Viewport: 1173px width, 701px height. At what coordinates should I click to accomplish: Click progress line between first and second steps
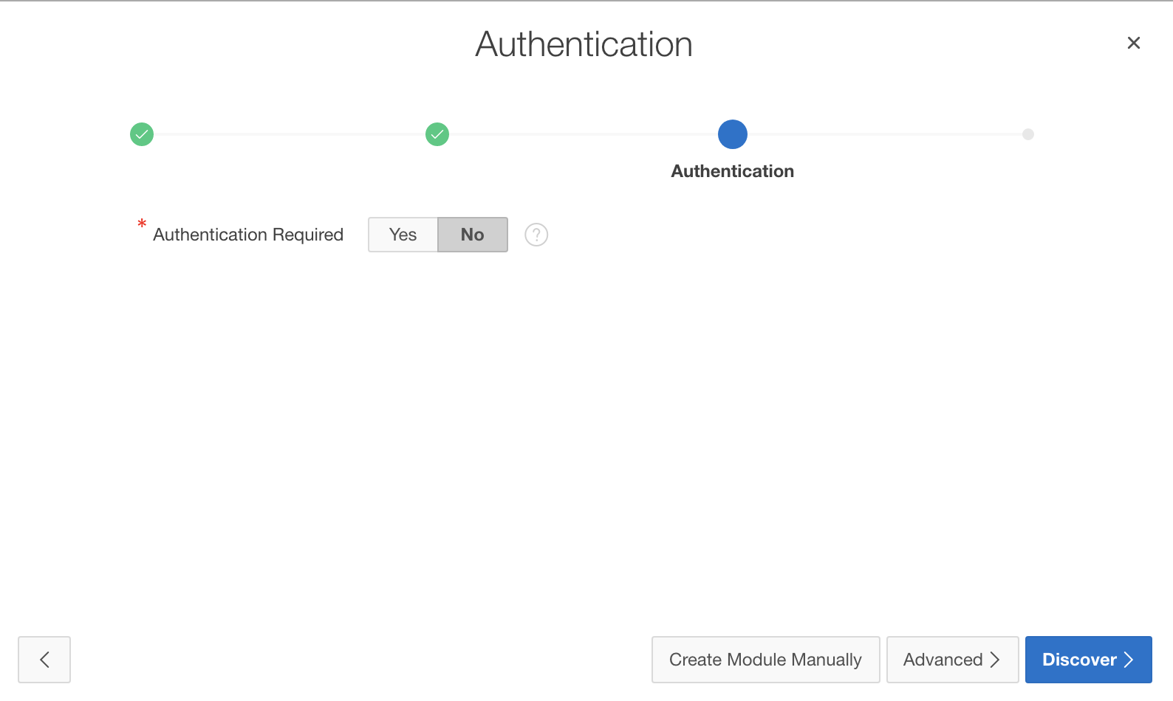tap(290, 134)
